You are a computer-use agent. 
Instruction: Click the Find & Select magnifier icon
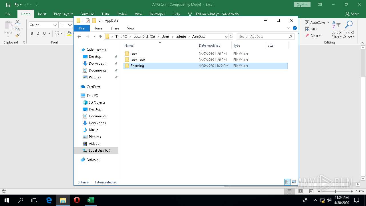coord(349,25)
